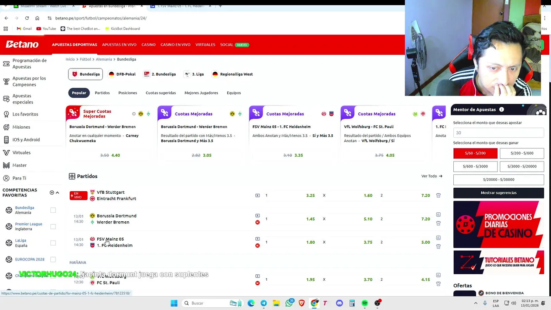The height and width of the screenshot is (310, 551).
Task: Select the DFB-Pokal league chip
Action: 122,74
